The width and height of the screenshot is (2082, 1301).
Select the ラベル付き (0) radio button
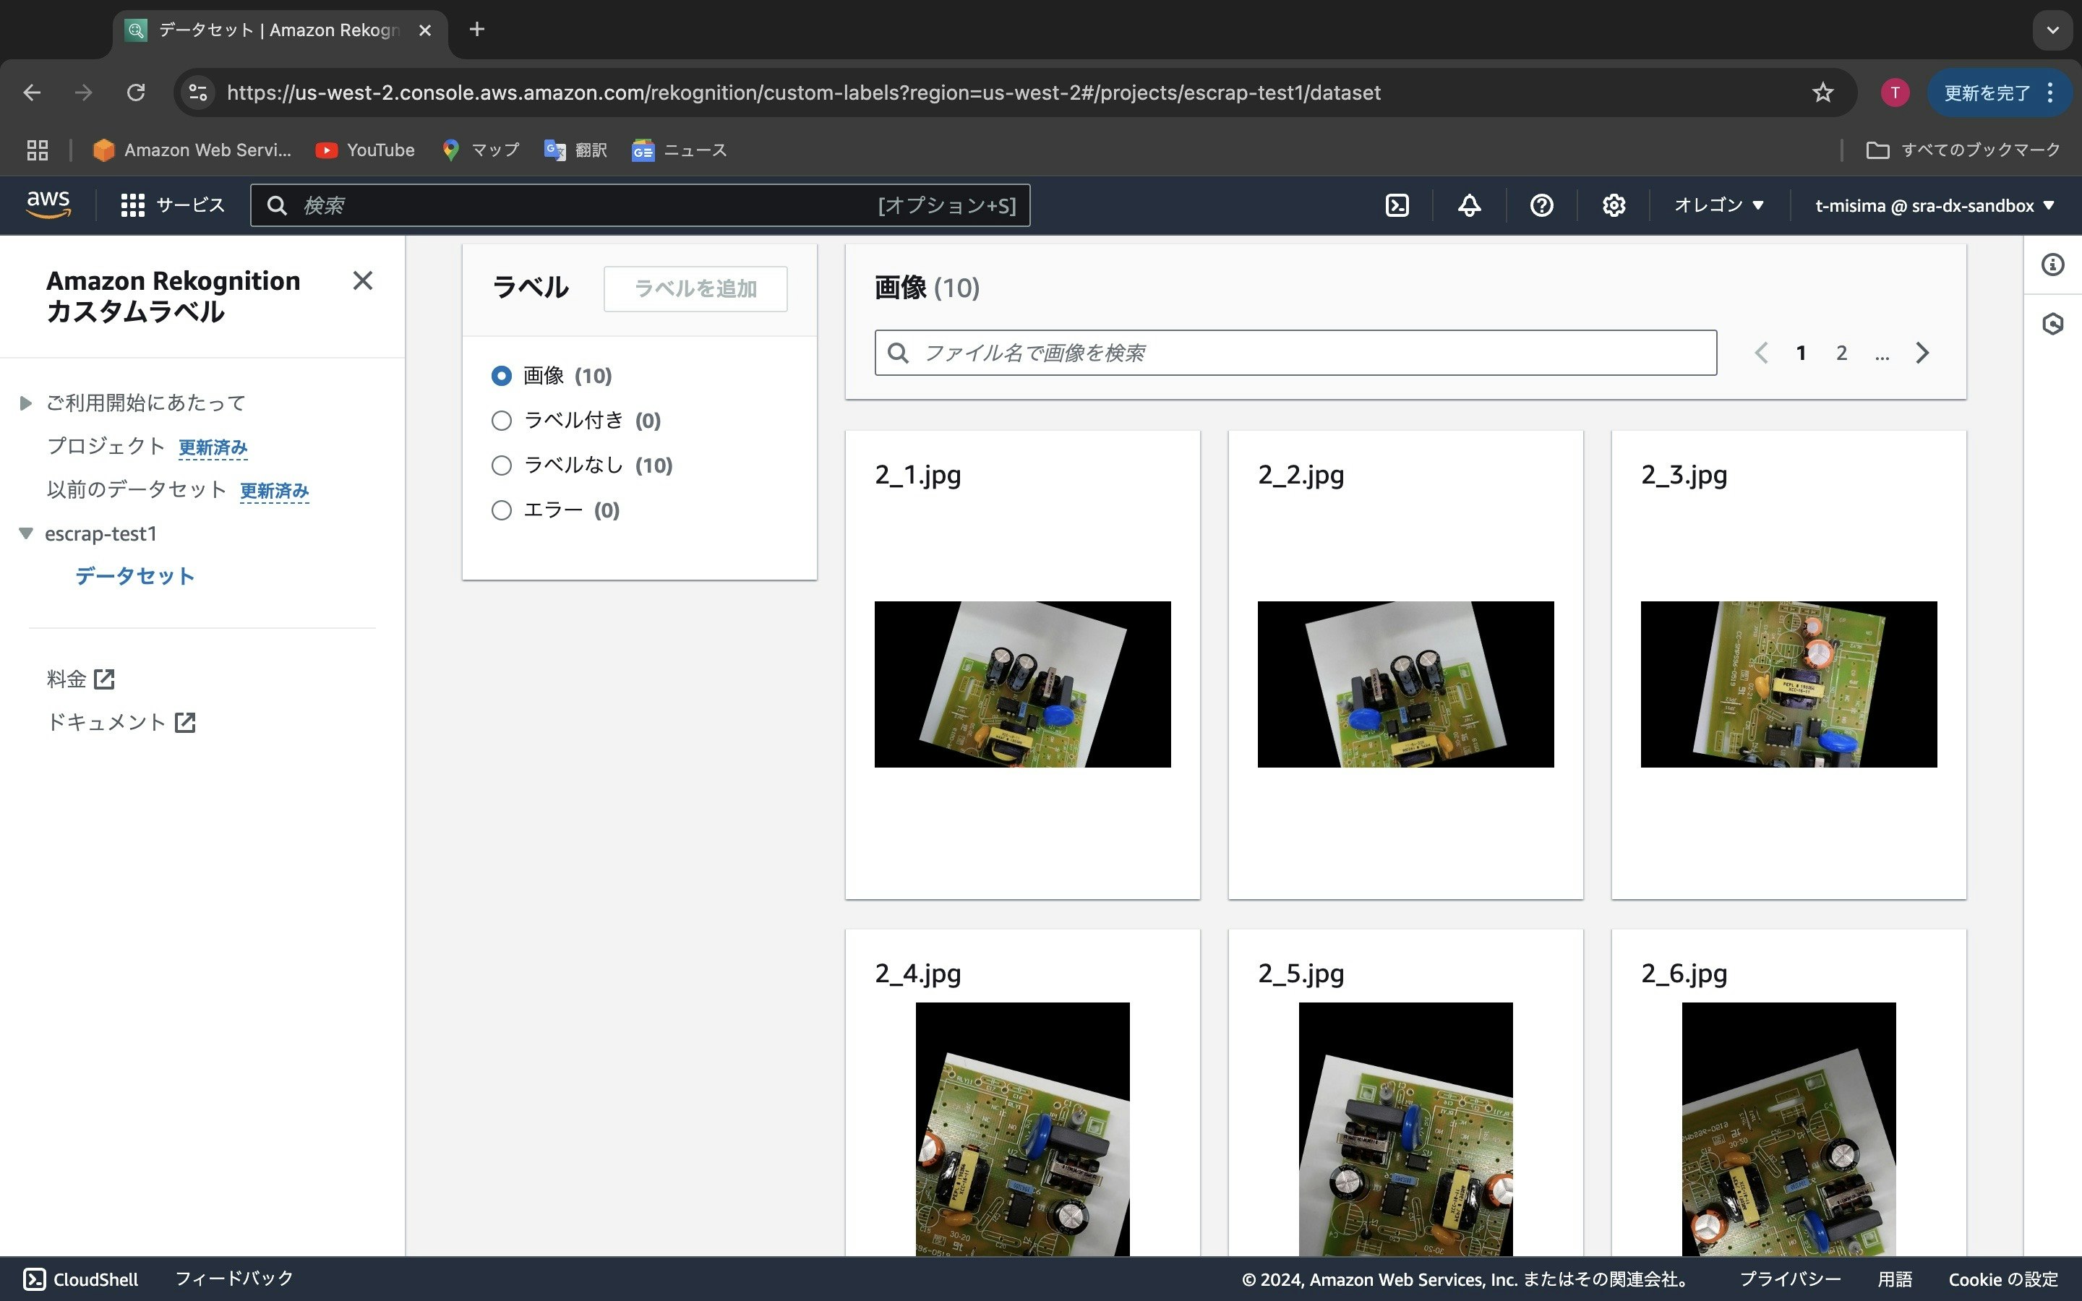[x=502, y=421]
